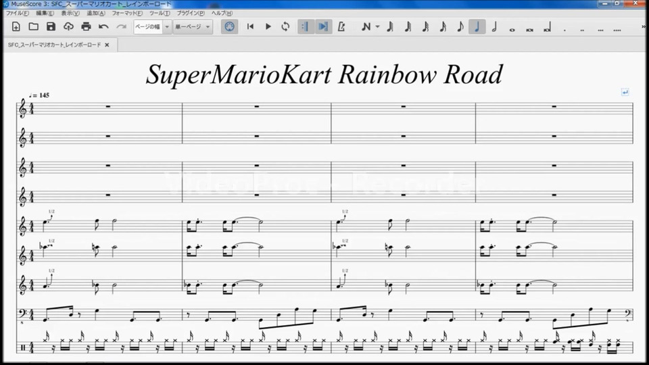
Task: Add single augmentation dot
Action: [564, 29]
